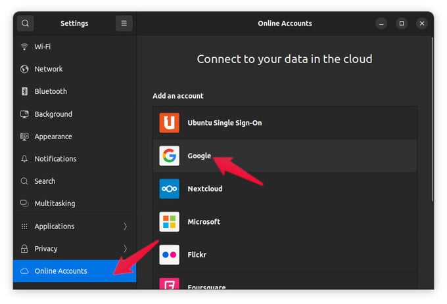Select Online Accounts in sidebar

(75, 271)
